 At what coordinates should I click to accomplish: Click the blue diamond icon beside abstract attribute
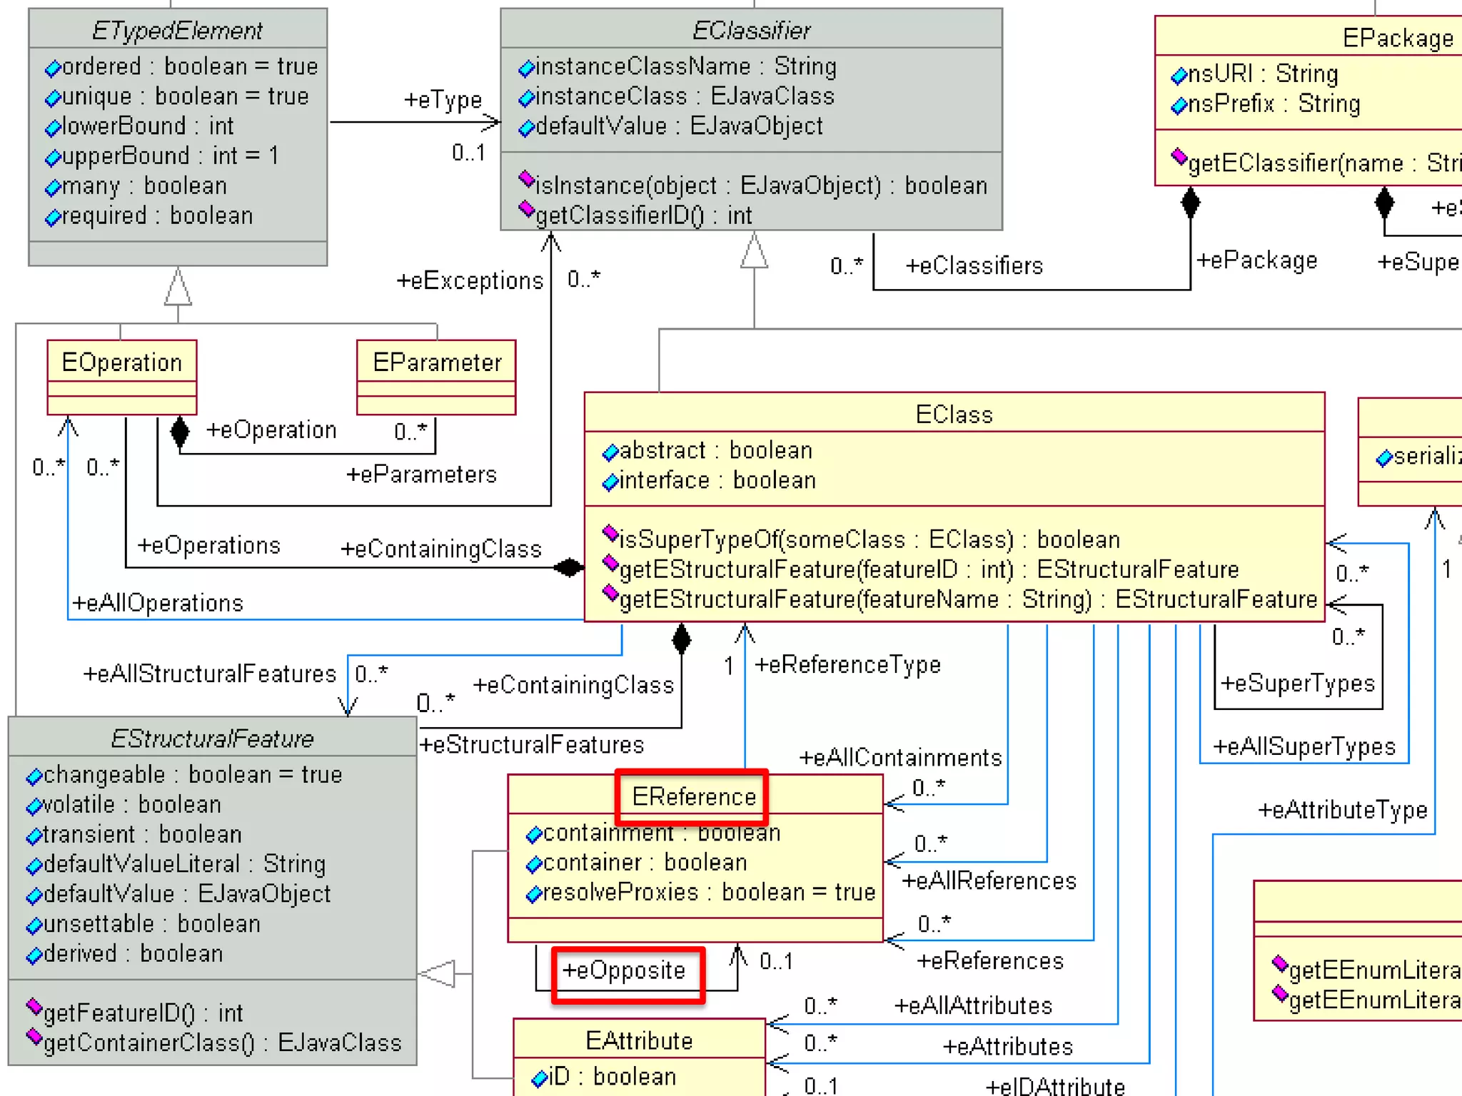click(610, 452)
